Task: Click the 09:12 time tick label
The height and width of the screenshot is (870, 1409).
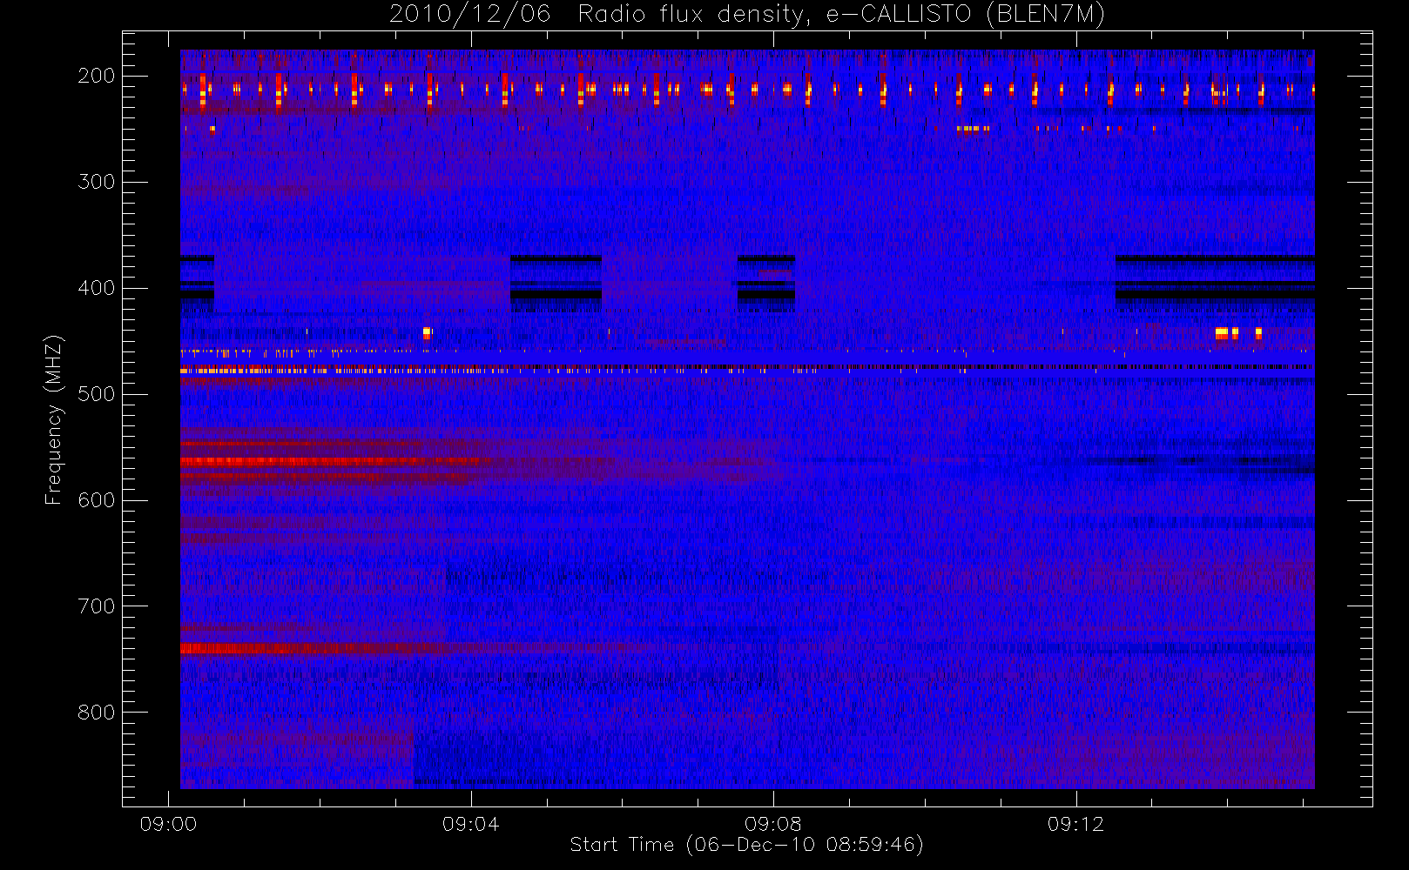Action: click(x=1076, y=824)
